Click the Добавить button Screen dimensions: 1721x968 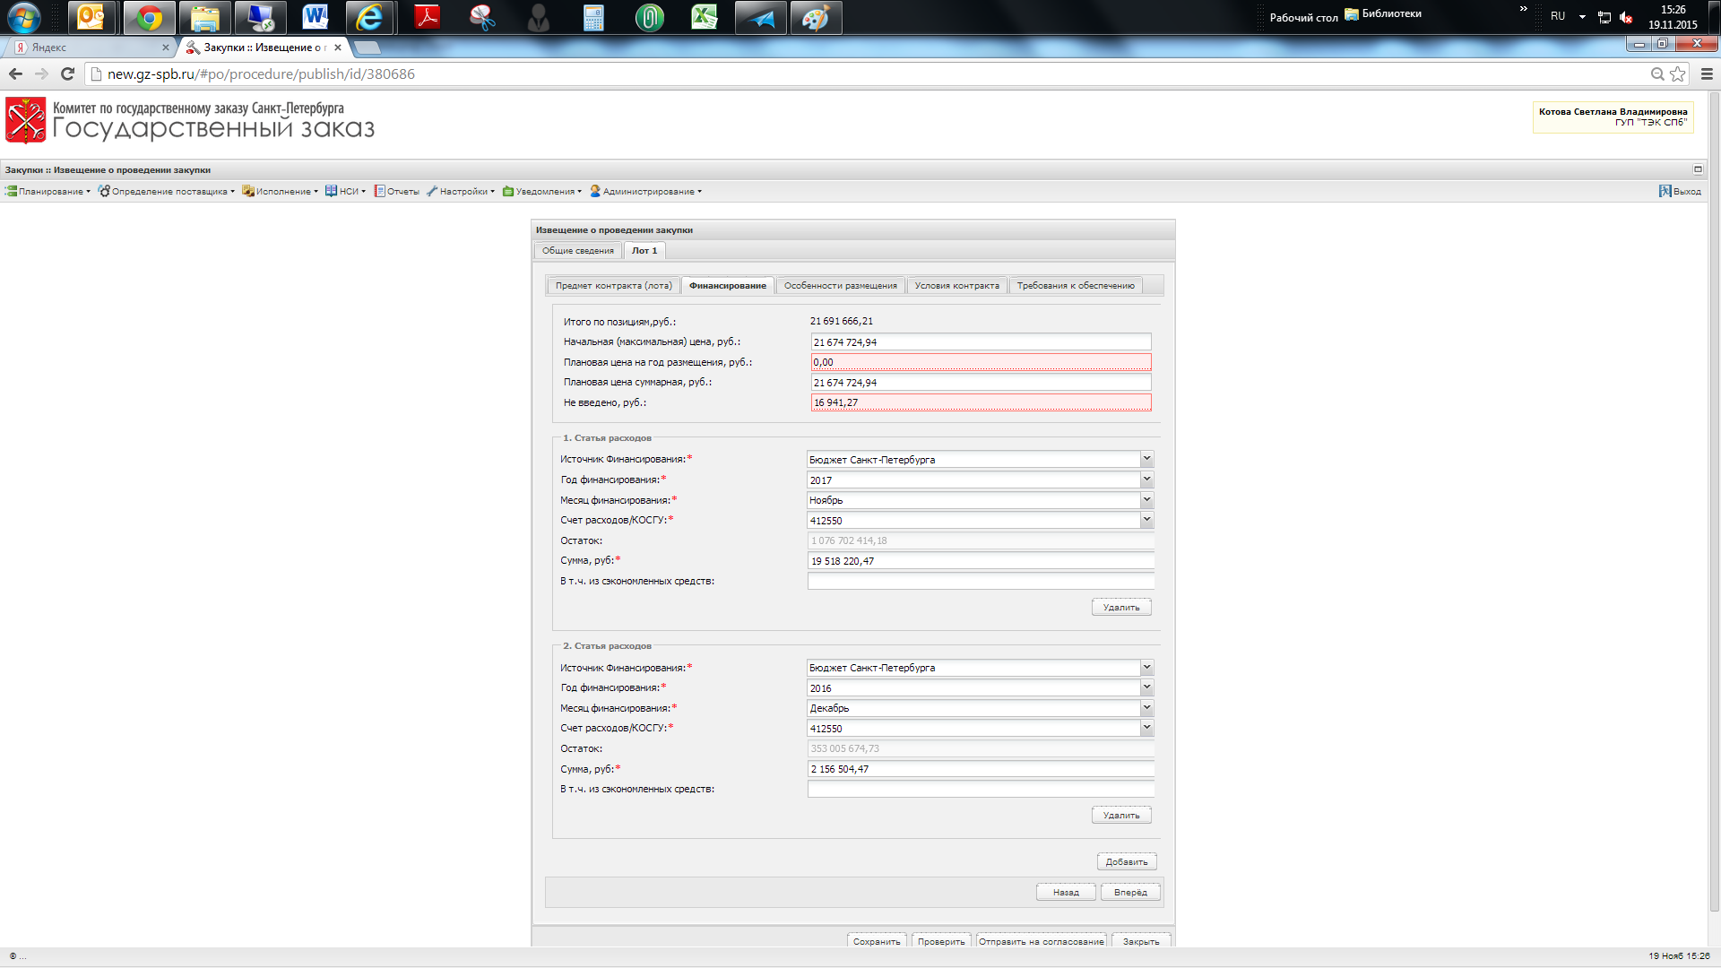tap(1127, 861)
